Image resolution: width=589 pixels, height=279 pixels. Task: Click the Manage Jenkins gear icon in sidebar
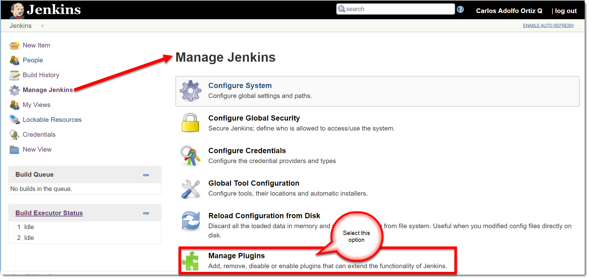15,90
